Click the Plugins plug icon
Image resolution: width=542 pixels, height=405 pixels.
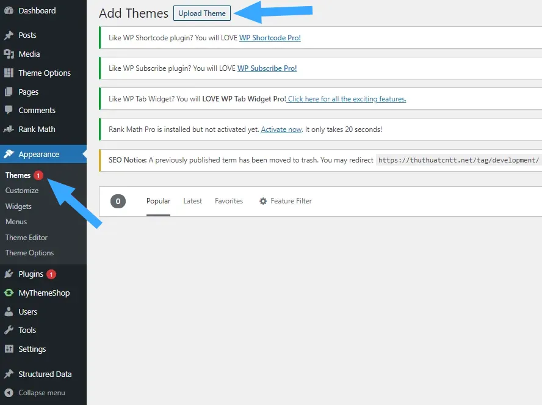(9, 274)
